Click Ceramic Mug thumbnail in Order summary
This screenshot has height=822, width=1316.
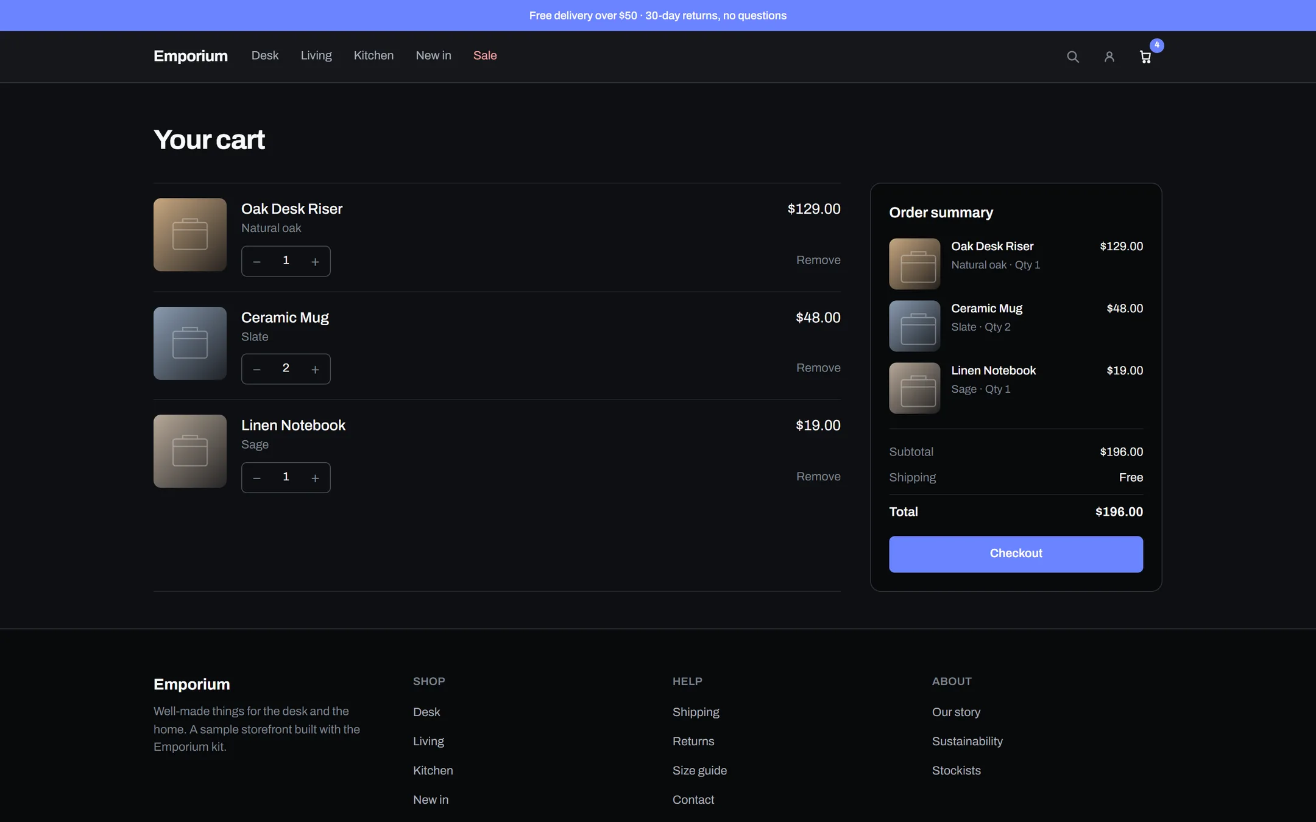[914, 326]
